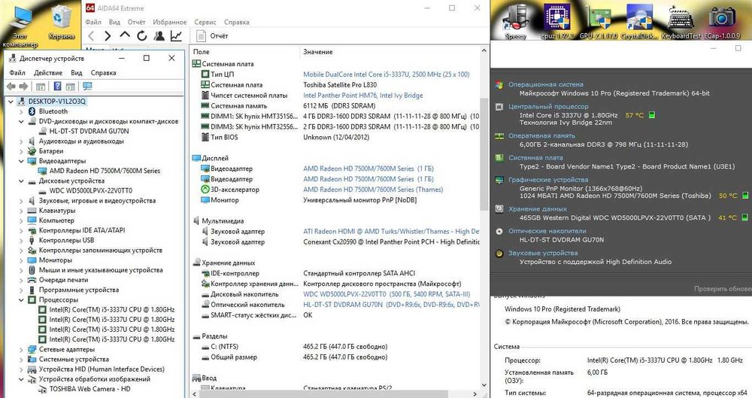752x398 pixels.
Task: Open Сервис menu in AIDA64
Action: click(x=205, y=22)
